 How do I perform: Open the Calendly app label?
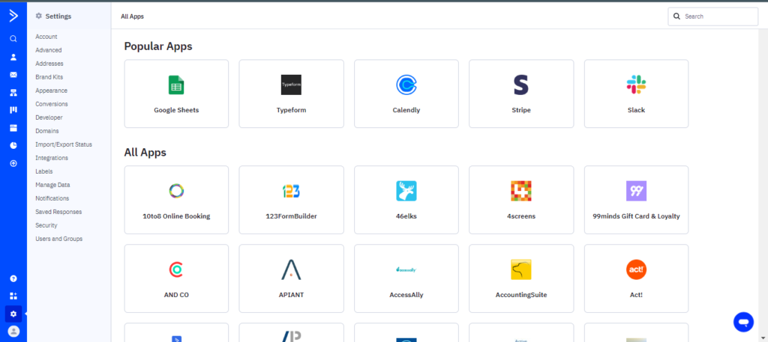[x=406, y=111]
